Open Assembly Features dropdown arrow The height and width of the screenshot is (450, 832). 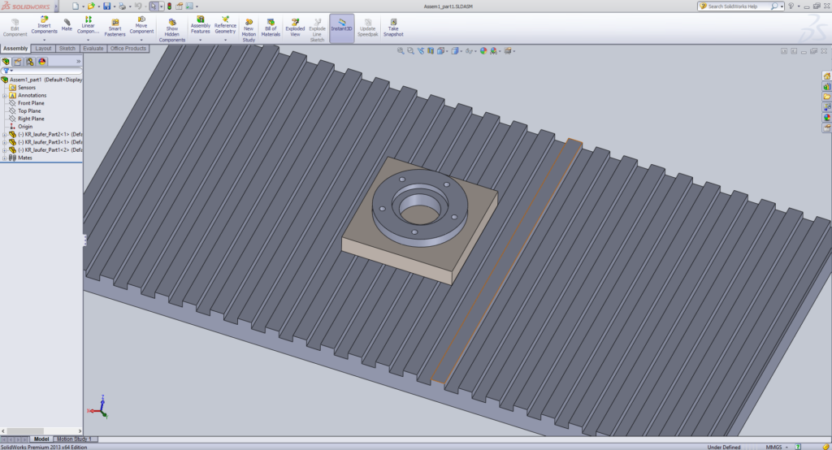click(x=201, y=41)
